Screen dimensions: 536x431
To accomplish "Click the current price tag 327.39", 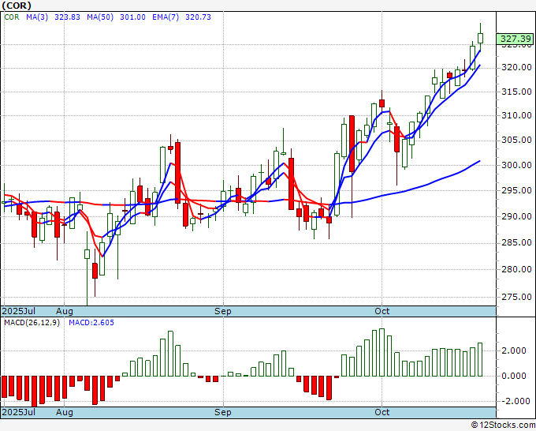I will [x=516, y=39].
